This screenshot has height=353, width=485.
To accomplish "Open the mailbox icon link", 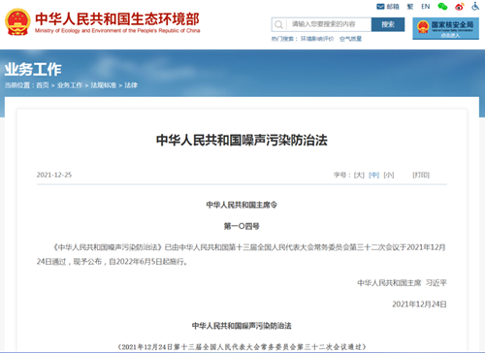I will tap(388, 7).
